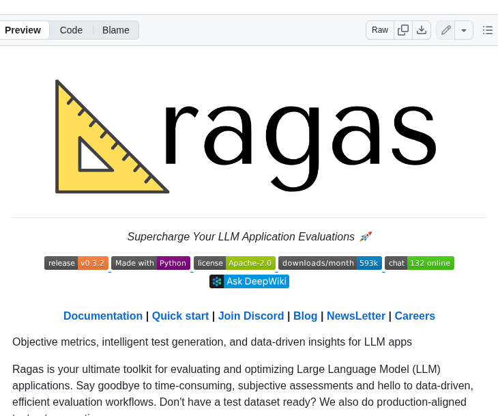Follow the Join Discord link
Screen dimensions: 498x416
point(251,316)
